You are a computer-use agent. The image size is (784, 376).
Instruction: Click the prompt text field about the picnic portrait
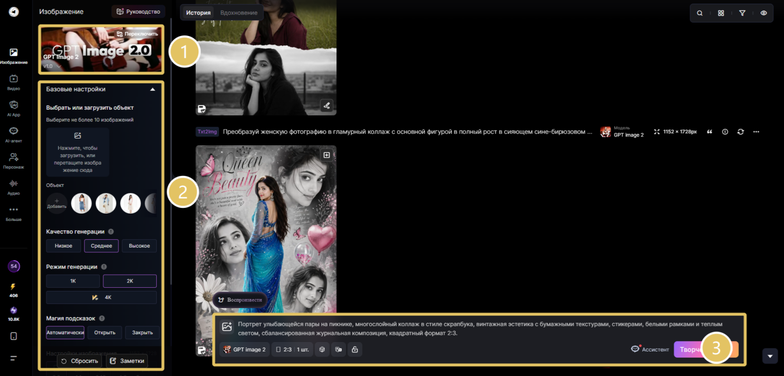481,328
